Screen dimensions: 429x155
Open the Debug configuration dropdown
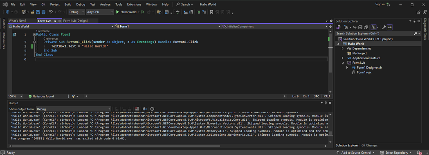coord(77,12)
